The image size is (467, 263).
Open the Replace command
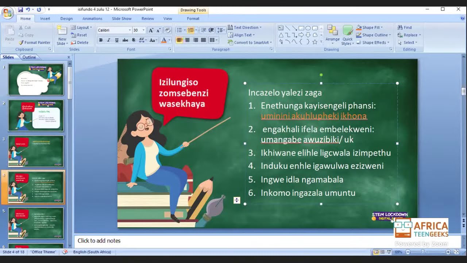[409, 35]
